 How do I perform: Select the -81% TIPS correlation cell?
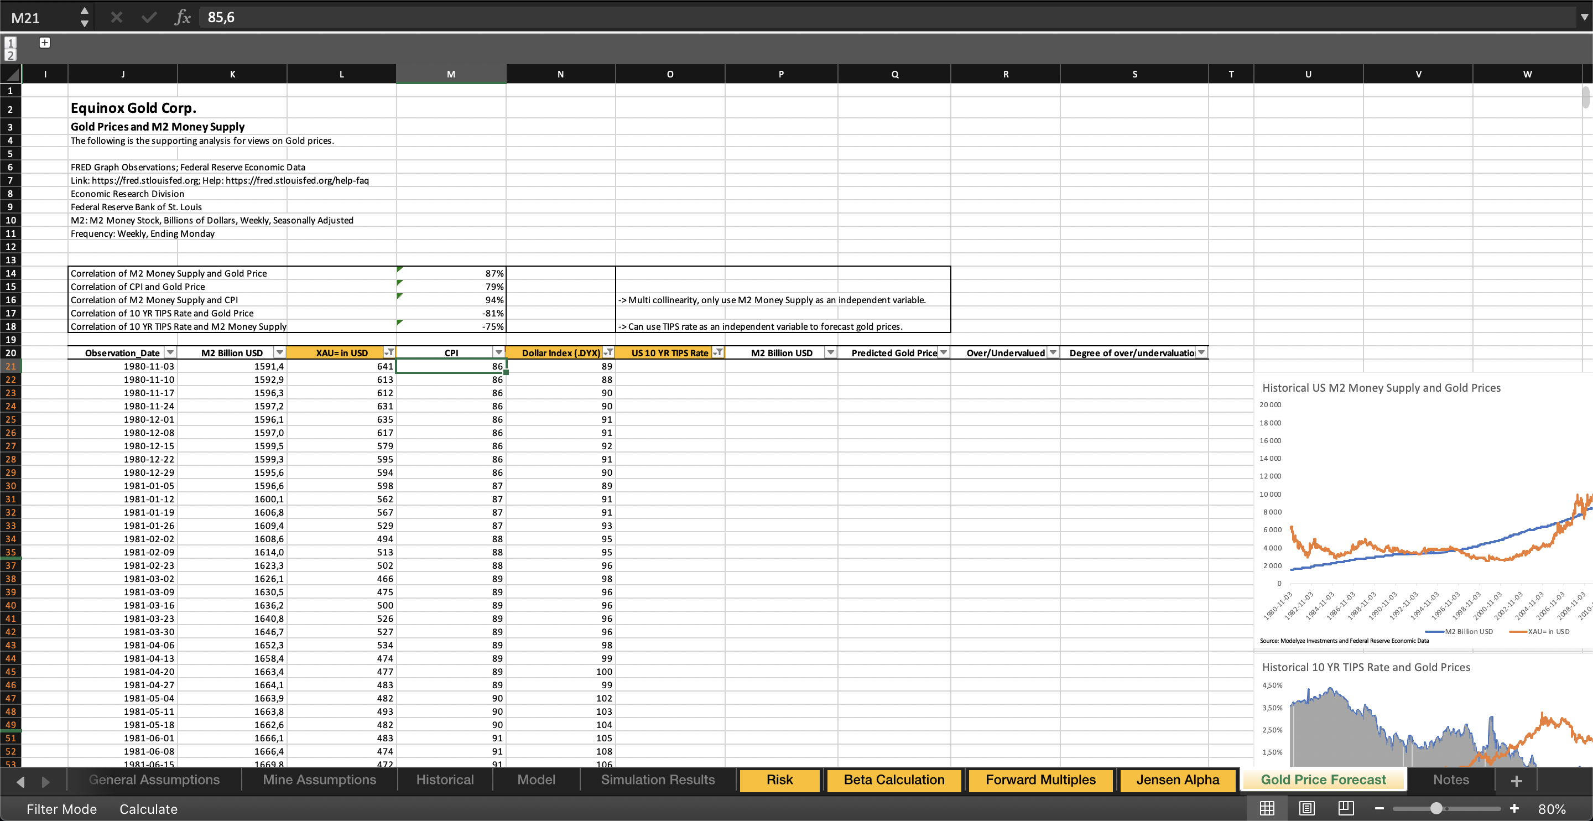point(451,313)
